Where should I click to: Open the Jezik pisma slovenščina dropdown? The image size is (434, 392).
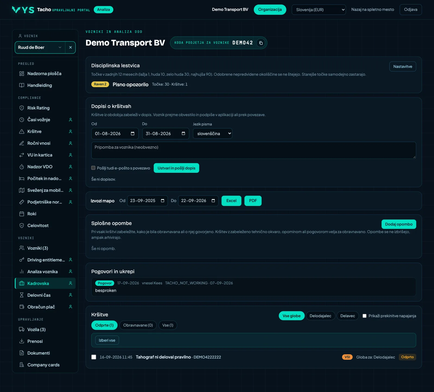[x=212, y=133]
